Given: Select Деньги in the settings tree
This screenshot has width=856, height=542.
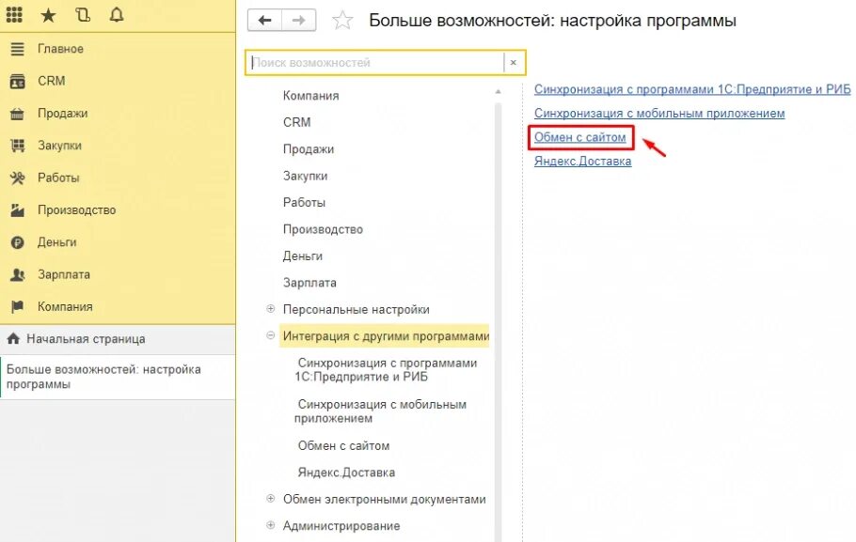Looking at the screenshot, I should (303, 256).
